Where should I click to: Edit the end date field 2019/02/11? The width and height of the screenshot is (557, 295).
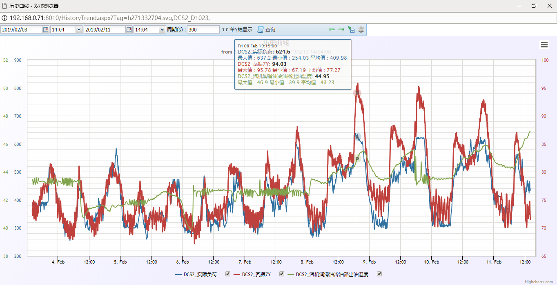[x=105, y=29]
